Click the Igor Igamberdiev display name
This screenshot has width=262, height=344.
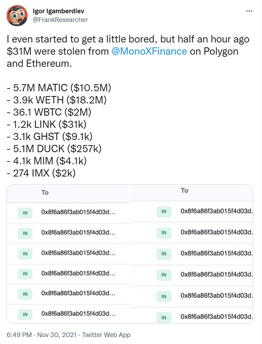59,11
